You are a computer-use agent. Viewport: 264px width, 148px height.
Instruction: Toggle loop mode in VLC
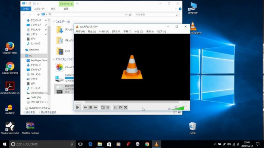(120, 107)
